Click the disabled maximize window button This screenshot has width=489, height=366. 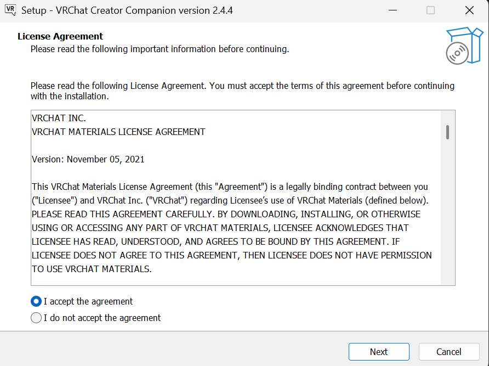click(431, 10)
